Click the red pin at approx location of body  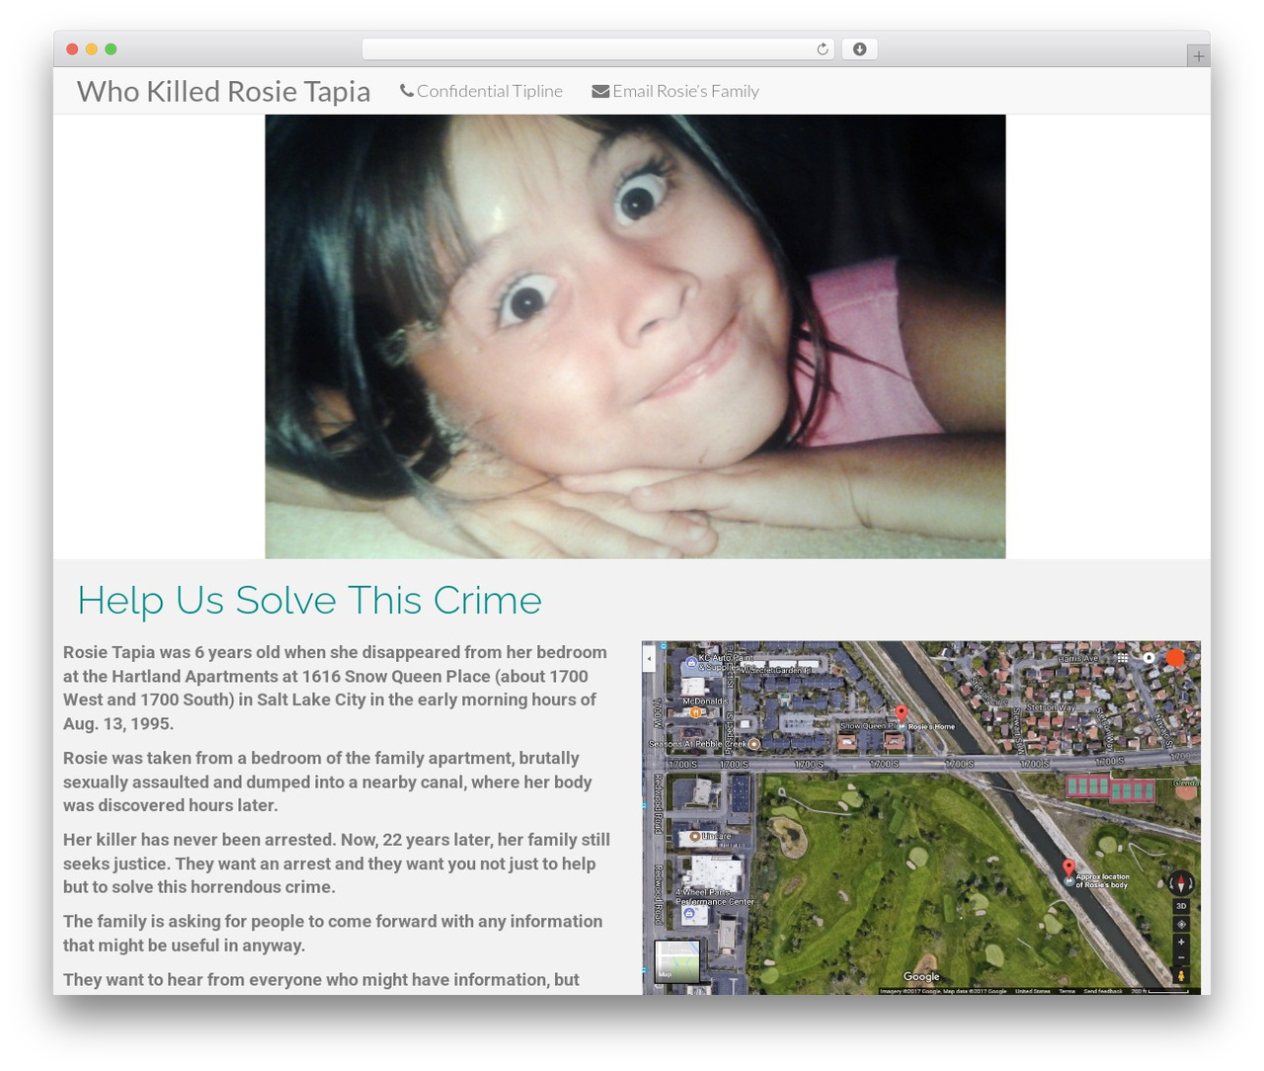pyautogui.click(x=1068, y=868)
